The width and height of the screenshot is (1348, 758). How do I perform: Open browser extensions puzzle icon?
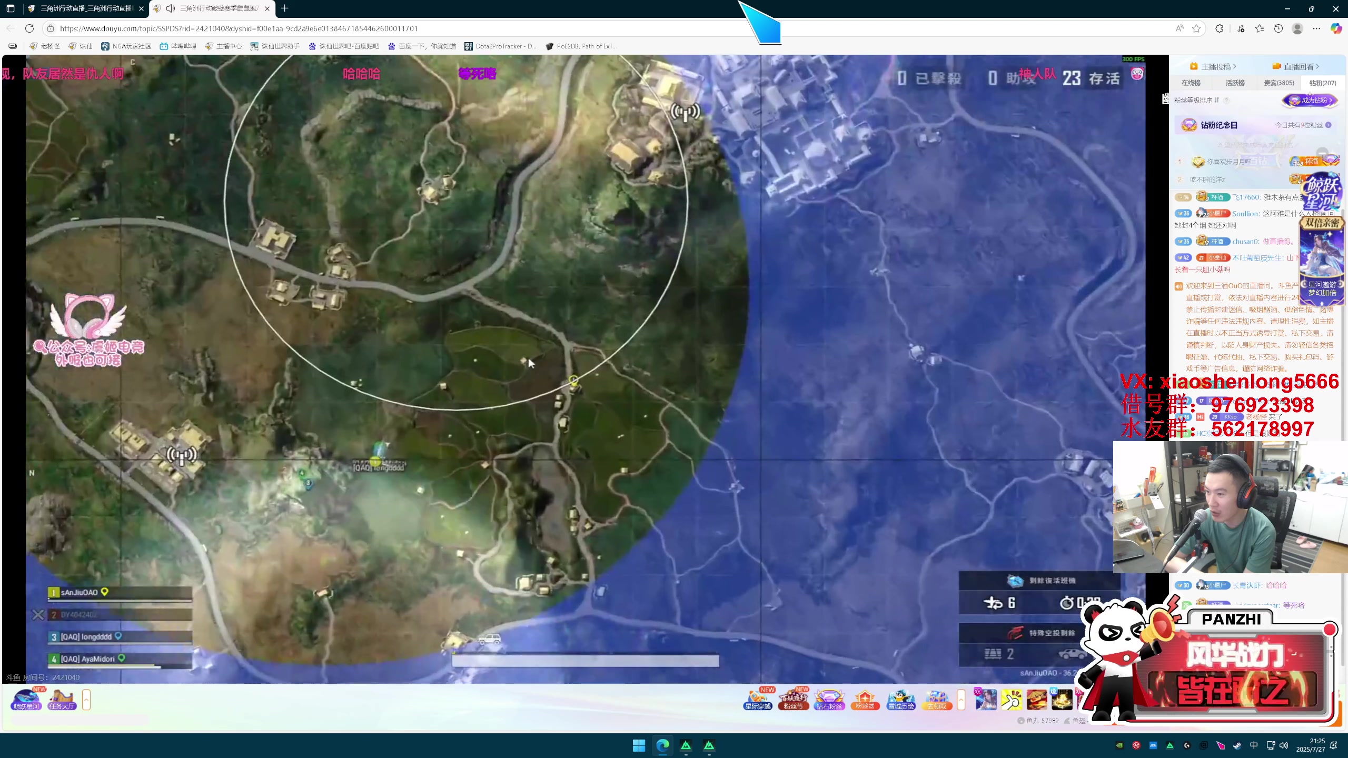(x=1220, y=28)
